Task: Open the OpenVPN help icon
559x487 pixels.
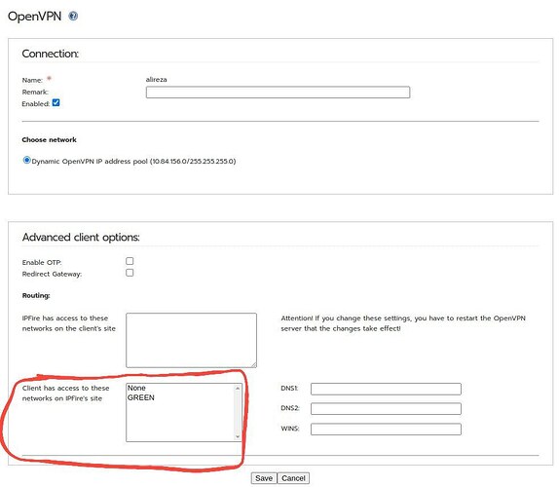Action: (73, 16)
